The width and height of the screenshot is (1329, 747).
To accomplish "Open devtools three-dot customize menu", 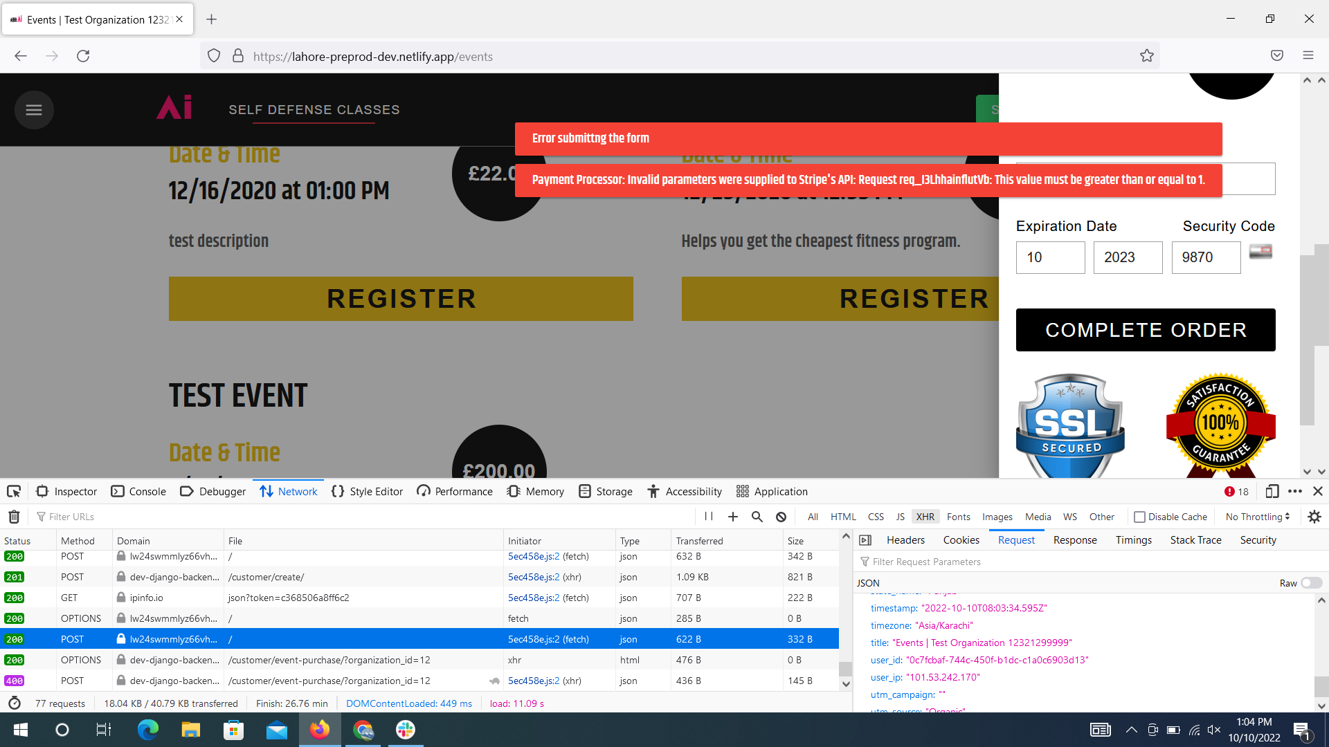I will pyautogui.click(x=1295, y=491).
